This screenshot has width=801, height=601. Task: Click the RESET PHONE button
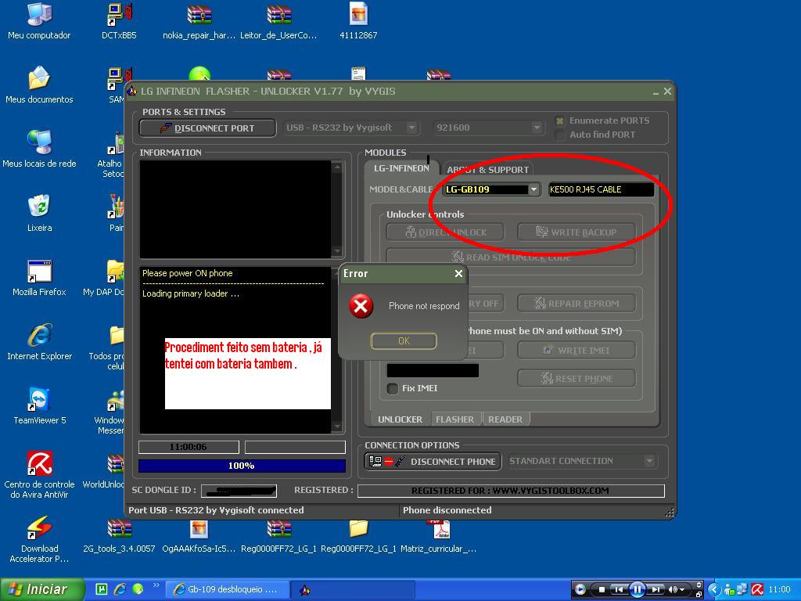(x=577, y=378)
